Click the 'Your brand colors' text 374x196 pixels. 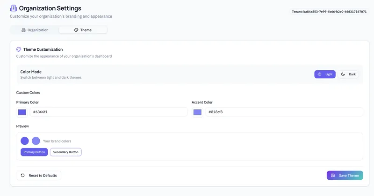57,141
